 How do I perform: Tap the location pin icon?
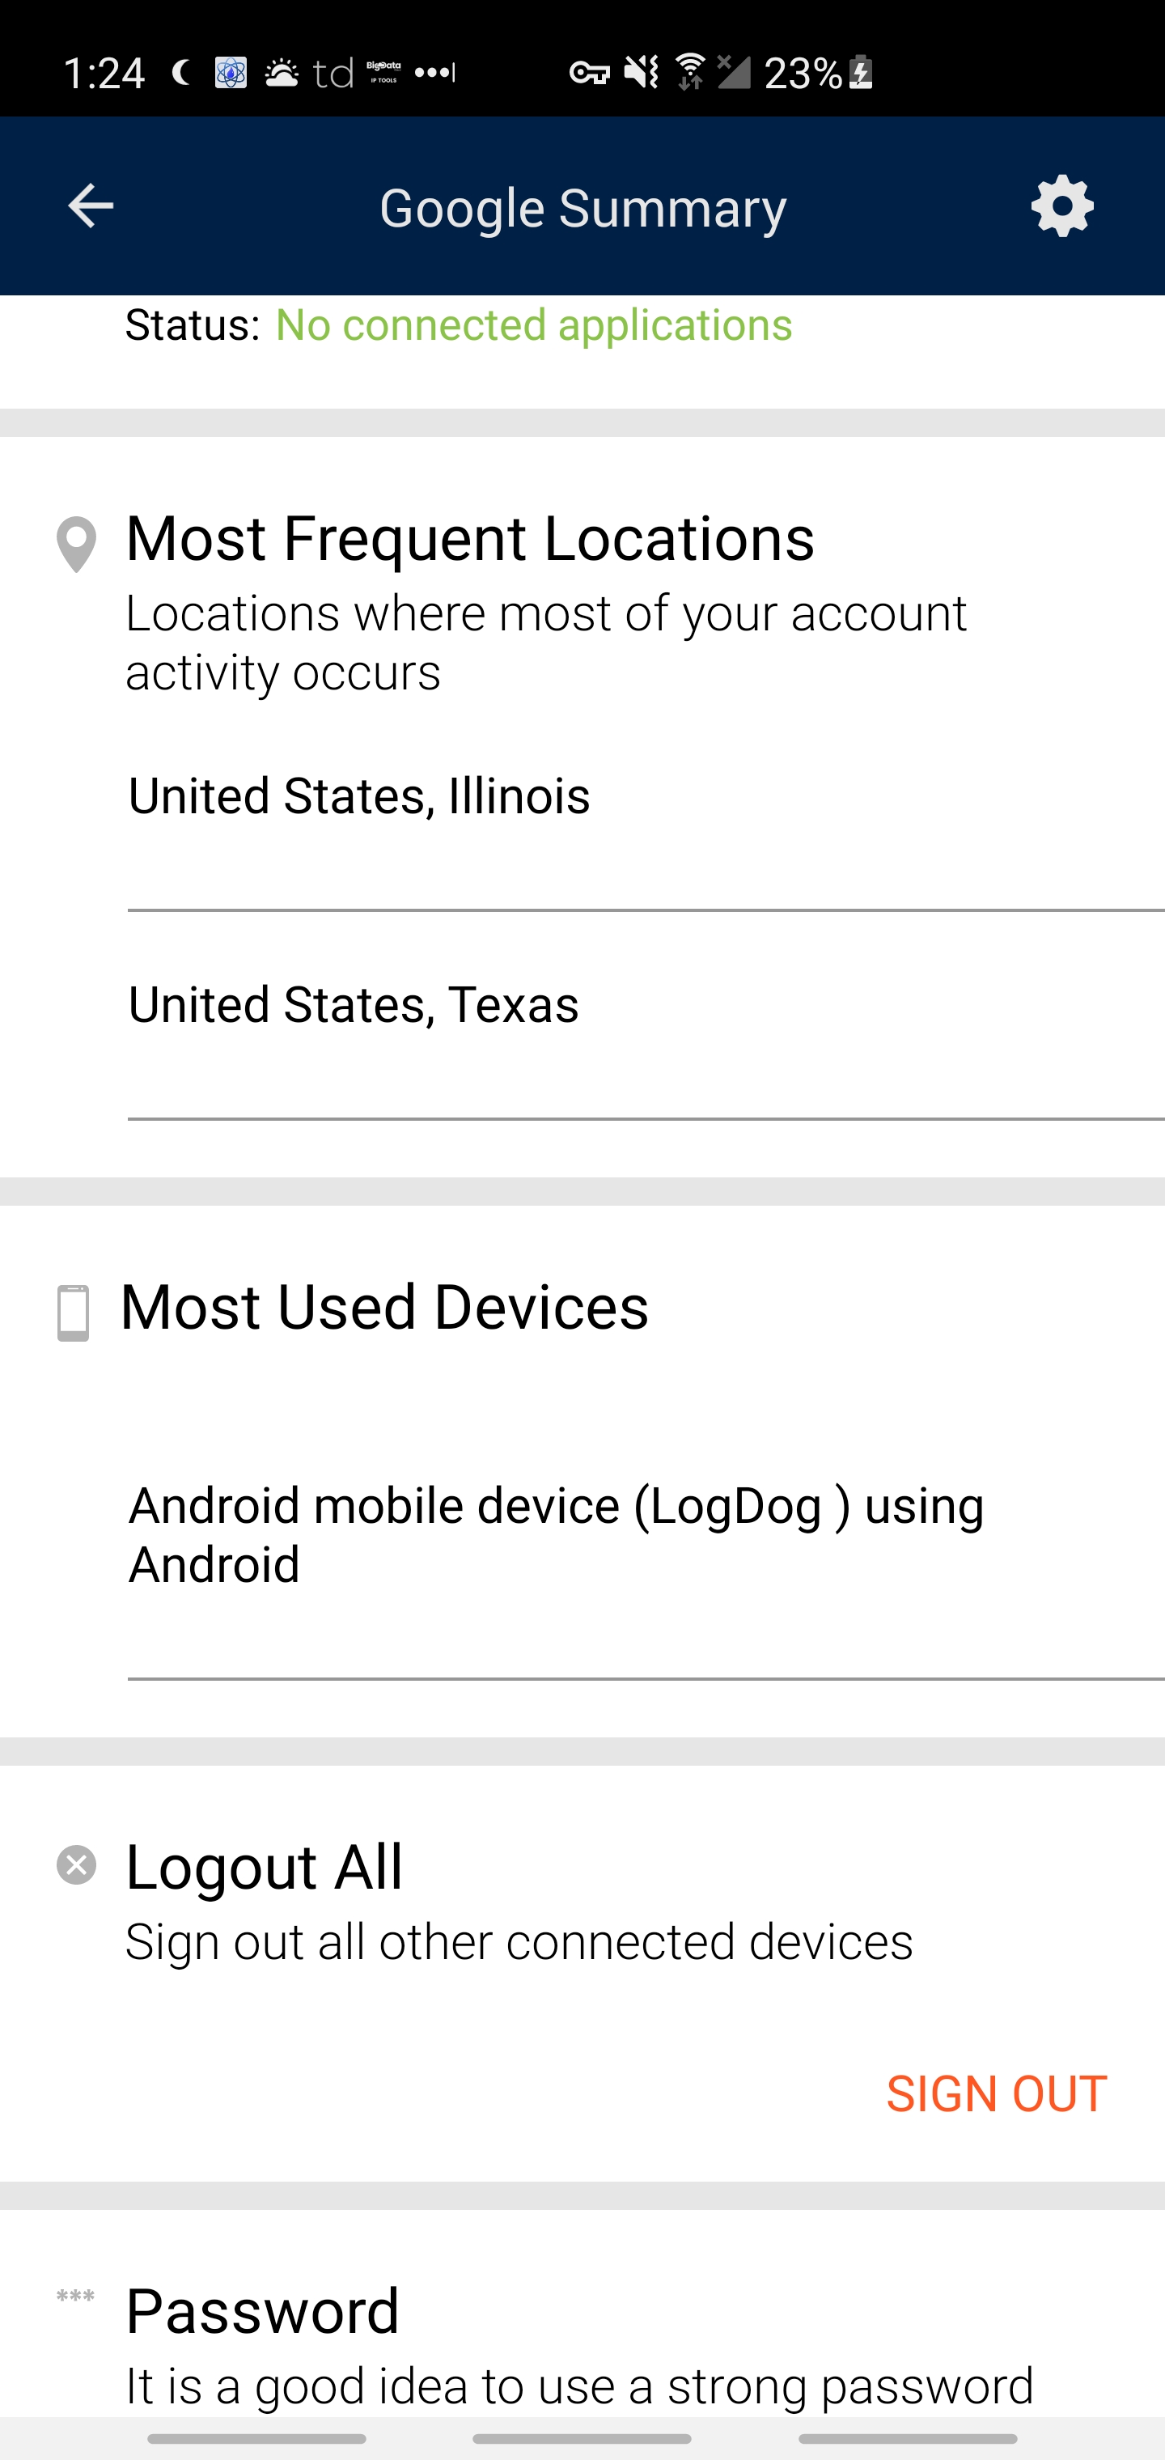tap(76, 545)
